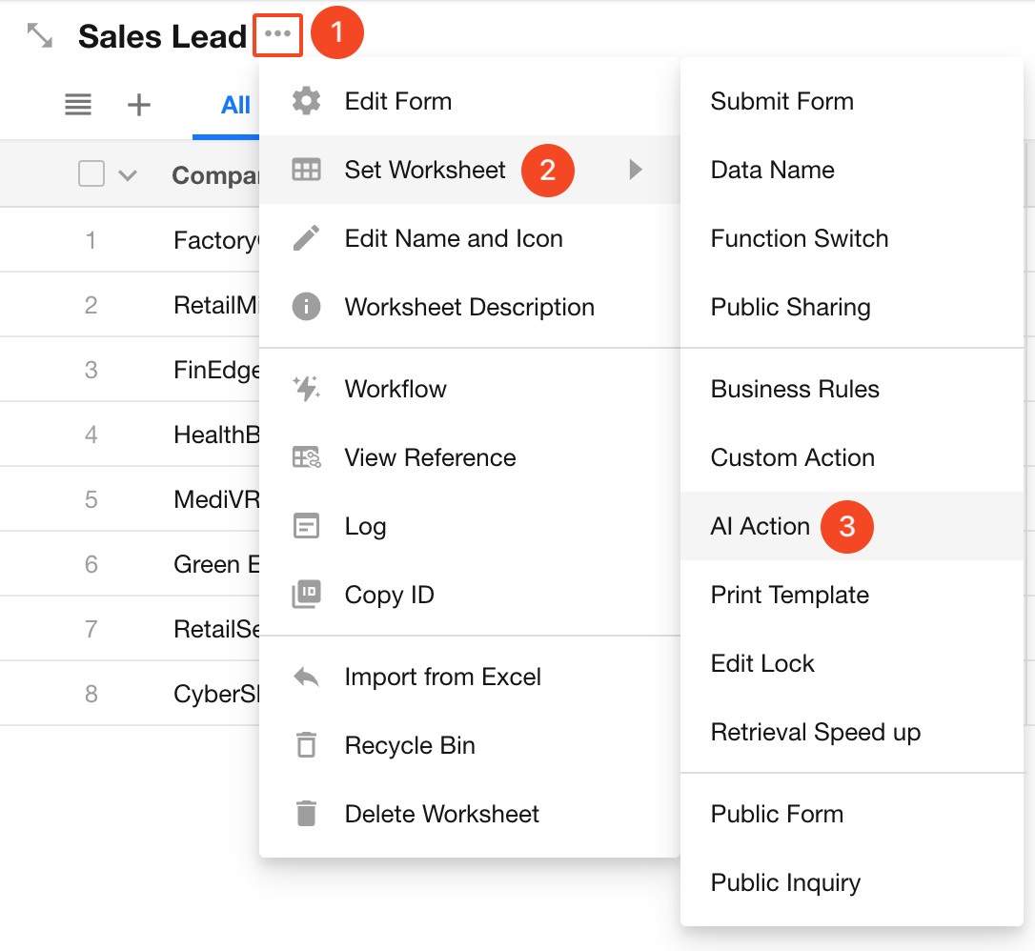Open the view list hamburger icon
Viewport: 1035px width, 951px height.
tap(78, 105)
